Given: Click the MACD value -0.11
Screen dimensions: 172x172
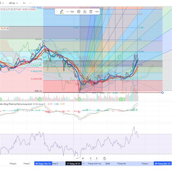Looking at the screenshot, I should click(x=50, y=104).
